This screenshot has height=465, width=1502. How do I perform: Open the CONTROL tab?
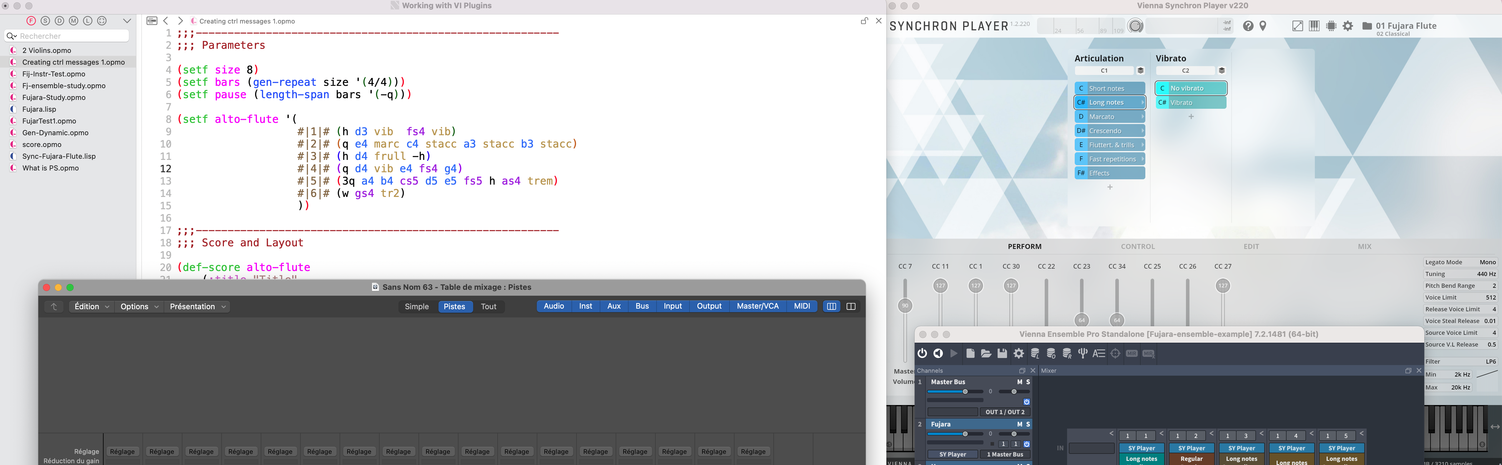(x=1138, y=247)
